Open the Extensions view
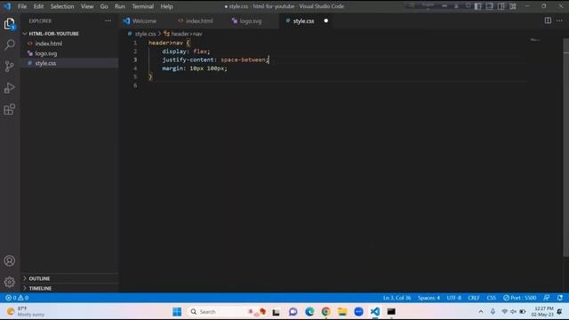This screenshot has height=320, width=569. click(10, 109)
